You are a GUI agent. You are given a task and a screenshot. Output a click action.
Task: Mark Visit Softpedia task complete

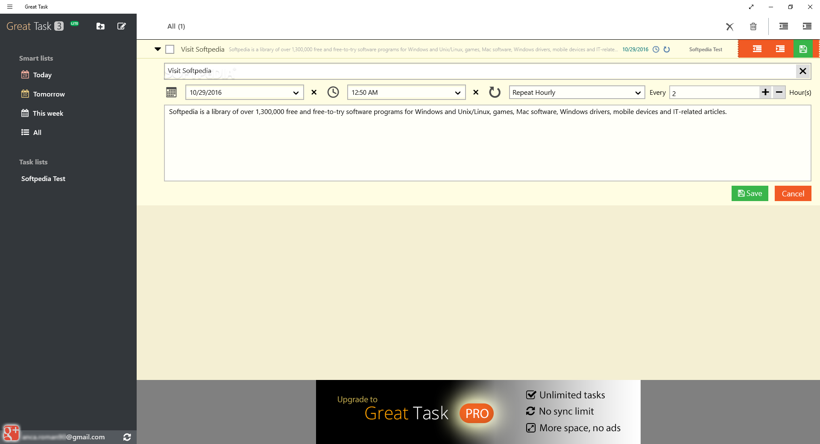pos(170,50)
